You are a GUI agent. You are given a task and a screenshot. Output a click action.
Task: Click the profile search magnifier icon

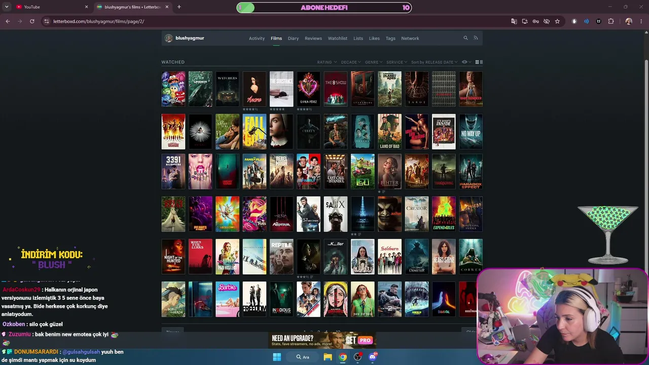click(x=465, y=38)
